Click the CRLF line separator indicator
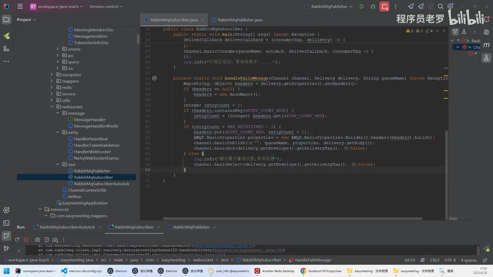Image resolution: width=493 pixels, height=277 pixels. pyautogui.click(x=434, y=260)
